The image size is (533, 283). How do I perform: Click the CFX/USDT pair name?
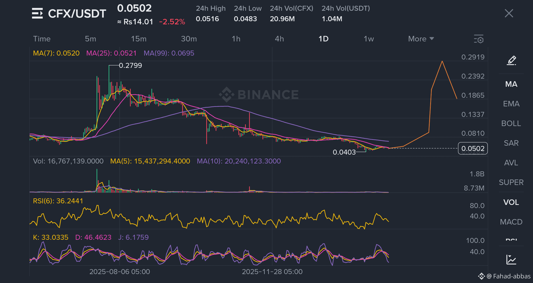tap(77, 14)
